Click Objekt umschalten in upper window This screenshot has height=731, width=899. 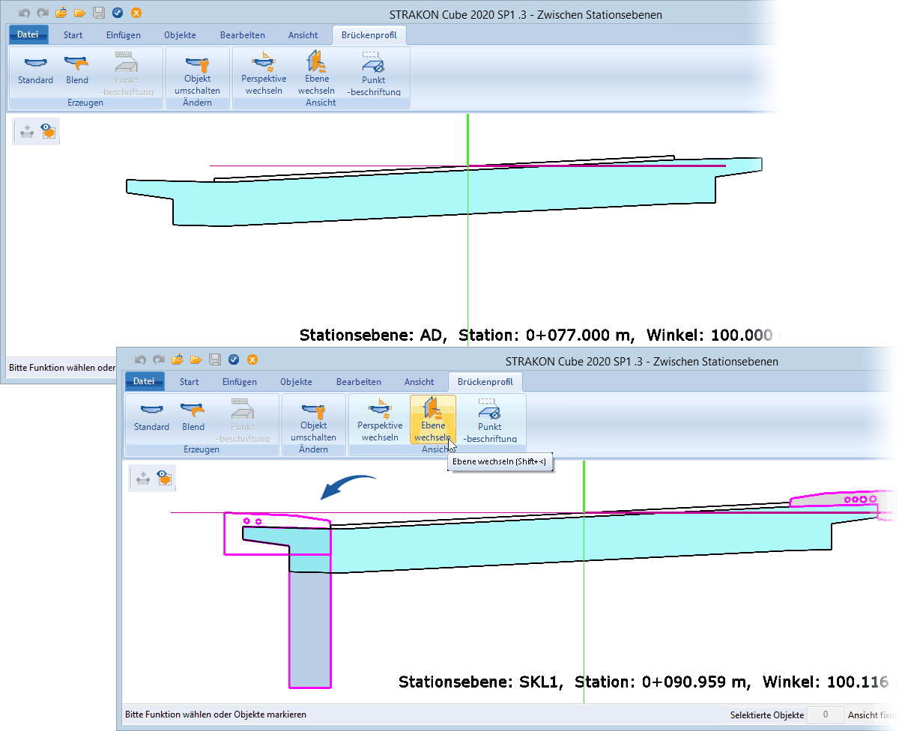point(198,73)
